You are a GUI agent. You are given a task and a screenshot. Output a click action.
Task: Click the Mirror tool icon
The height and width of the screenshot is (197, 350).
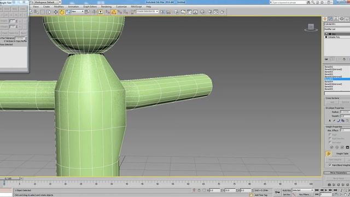[x=162, y=12]
